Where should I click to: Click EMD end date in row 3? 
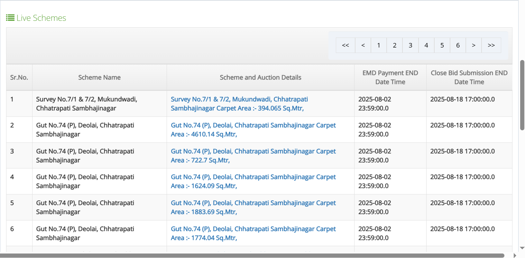[x=390, y=156]
